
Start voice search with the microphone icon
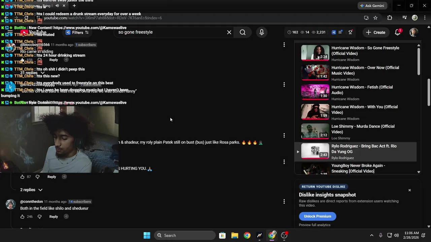[262, 32]
